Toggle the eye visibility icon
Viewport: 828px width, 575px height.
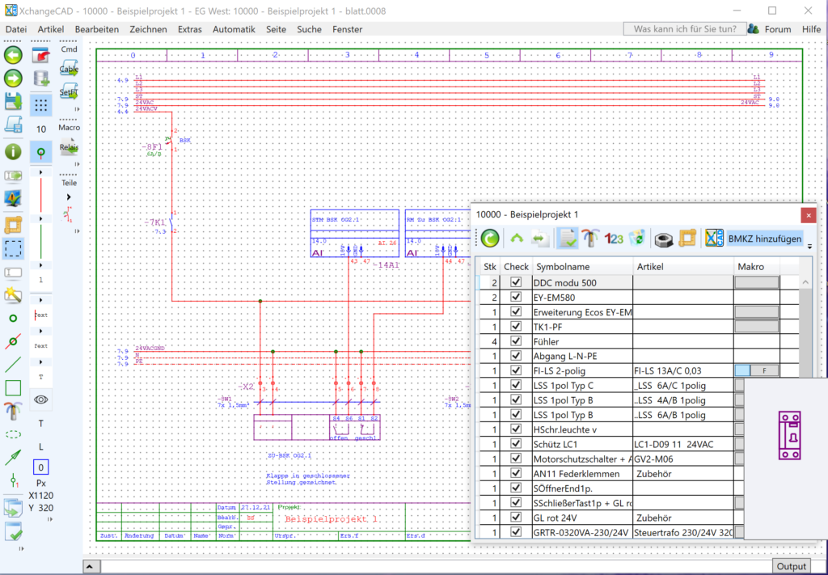click(41, 399)
